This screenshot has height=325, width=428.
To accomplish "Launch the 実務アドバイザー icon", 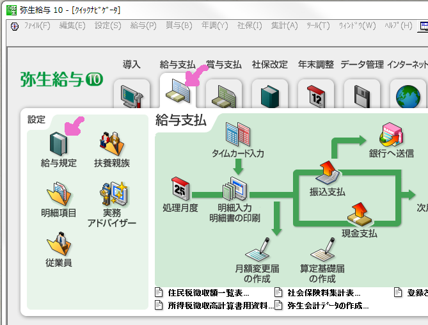I will [111, 195].
